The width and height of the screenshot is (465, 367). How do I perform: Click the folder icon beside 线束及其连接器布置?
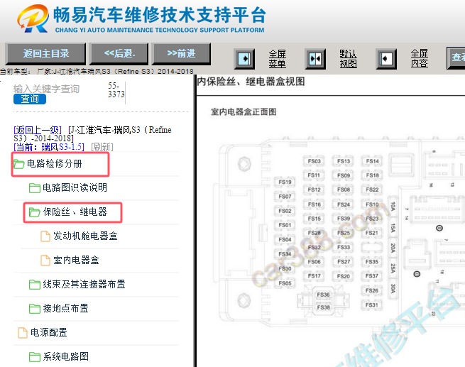35,285
